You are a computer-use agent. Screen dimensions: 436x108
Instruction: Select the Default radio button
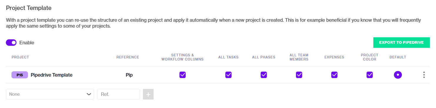tap(398, 75)
